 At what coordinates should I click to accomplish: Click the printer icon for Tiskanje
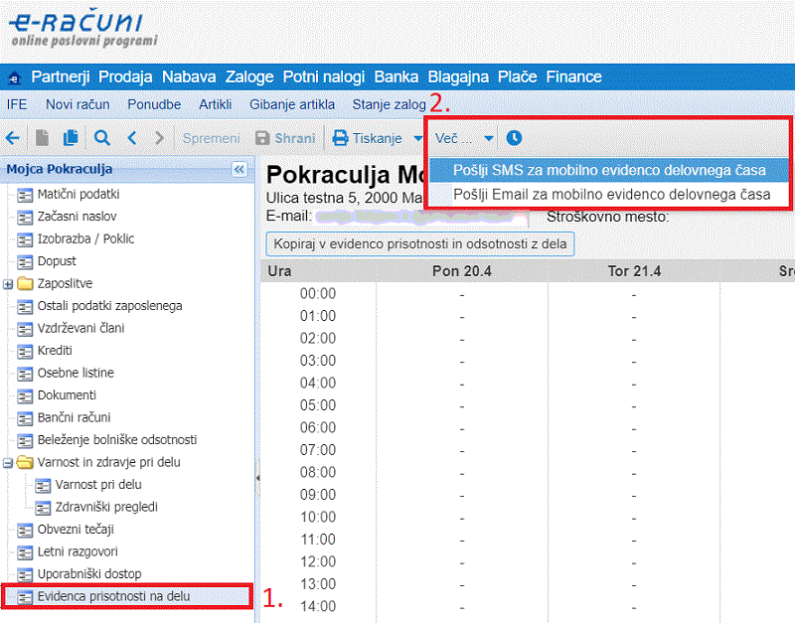340,138
